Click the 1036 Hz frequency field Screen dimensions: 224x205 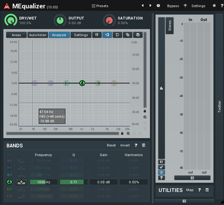[x=43, y=182]
